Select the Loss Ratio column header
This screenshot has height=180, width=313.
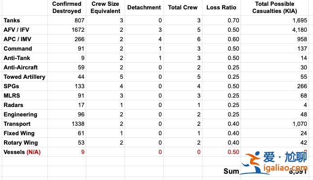(221, 8)
